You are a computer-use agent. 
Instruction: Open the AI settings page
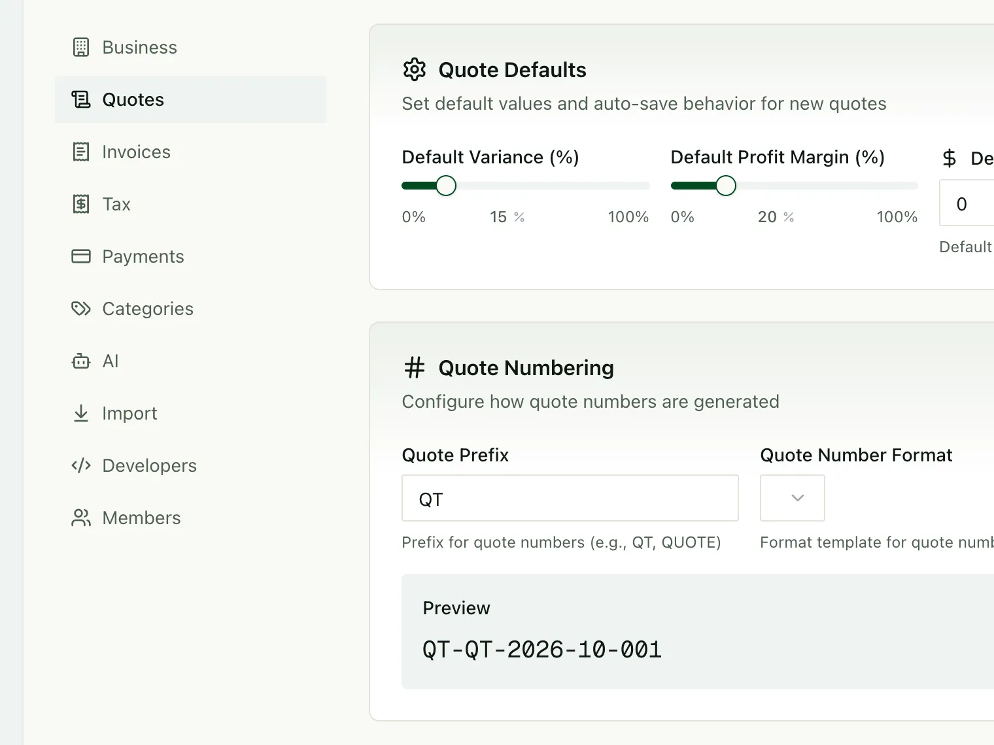click(191, 361)
